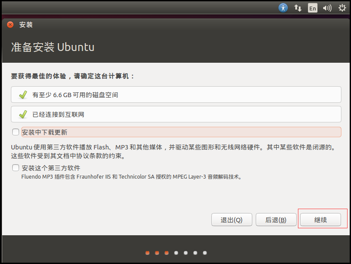This screenshot has width=351, height=264.
Task: Click the 安装中下载更新 label text
Action: click(x=44, y=132)
